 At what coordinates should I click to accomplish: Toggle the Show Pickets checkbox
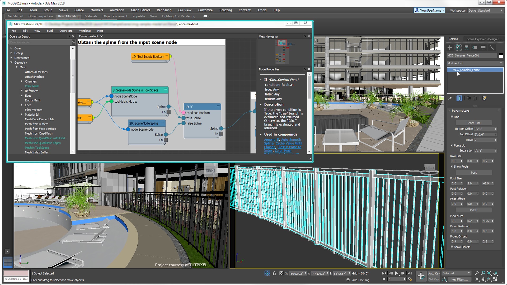tap(452, 247)
